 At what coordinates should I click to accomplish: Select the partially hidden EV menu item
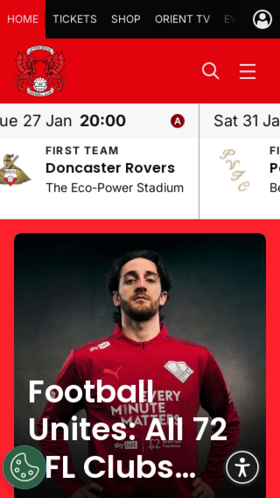(231, 19)
